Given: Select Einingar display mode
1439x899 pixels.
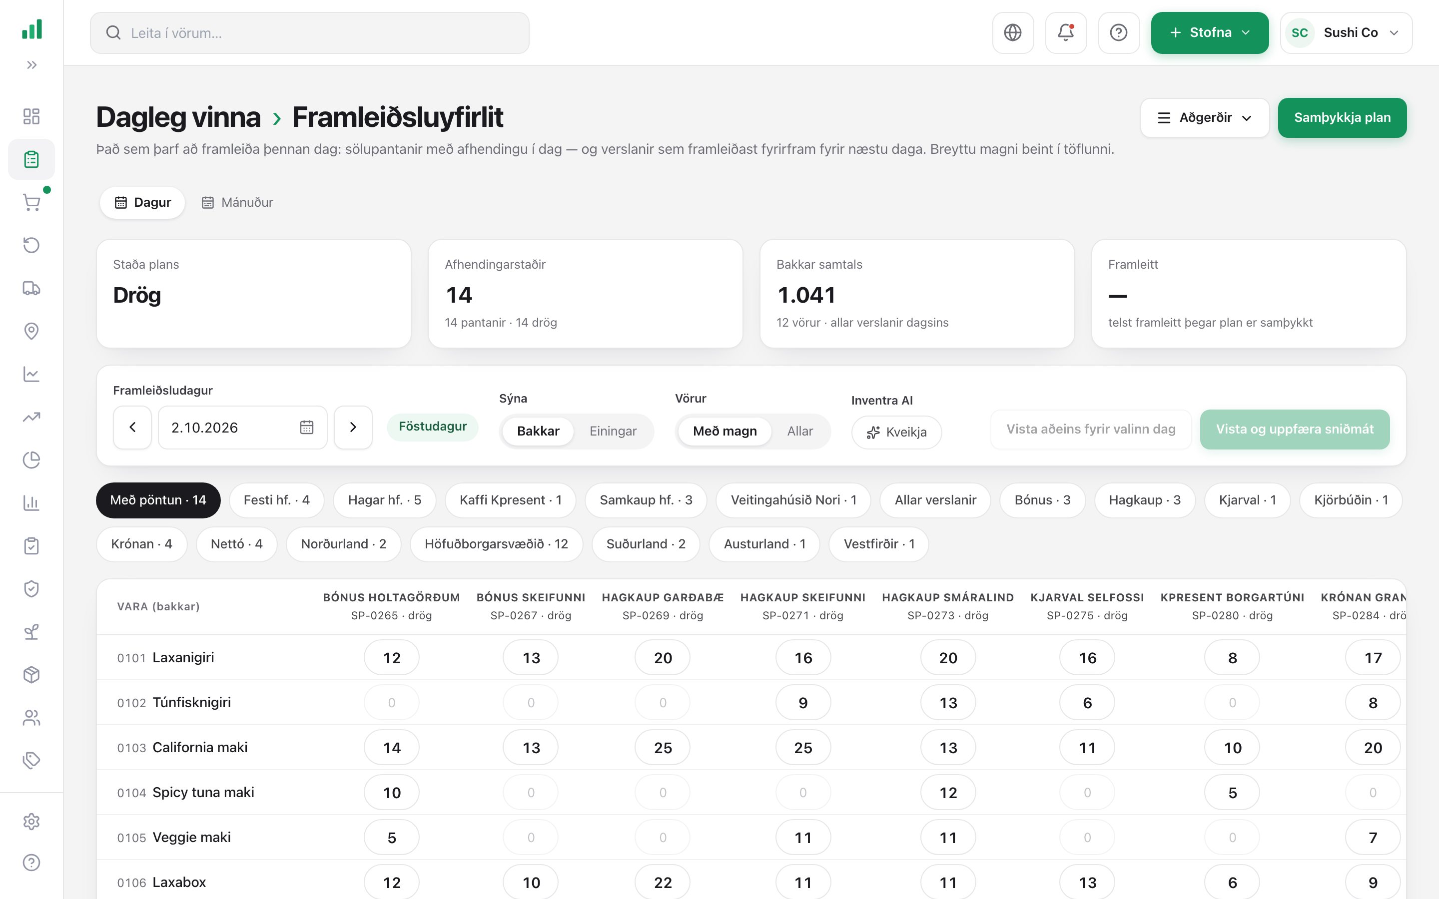Looking at the screenshot, I should pos(613,431).
